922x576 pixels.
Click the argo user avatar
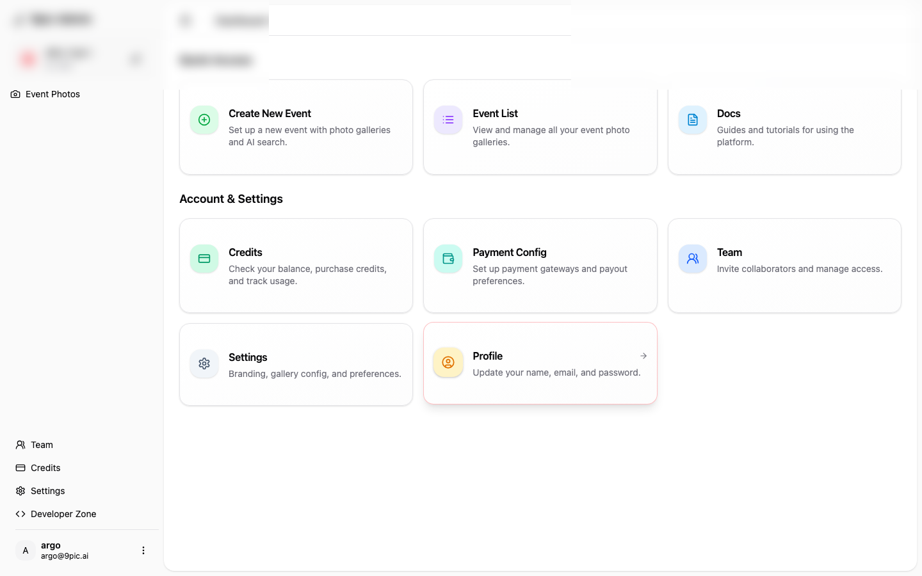[26, 550]
